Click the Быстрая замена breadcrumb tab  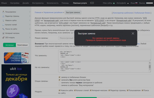73,12
